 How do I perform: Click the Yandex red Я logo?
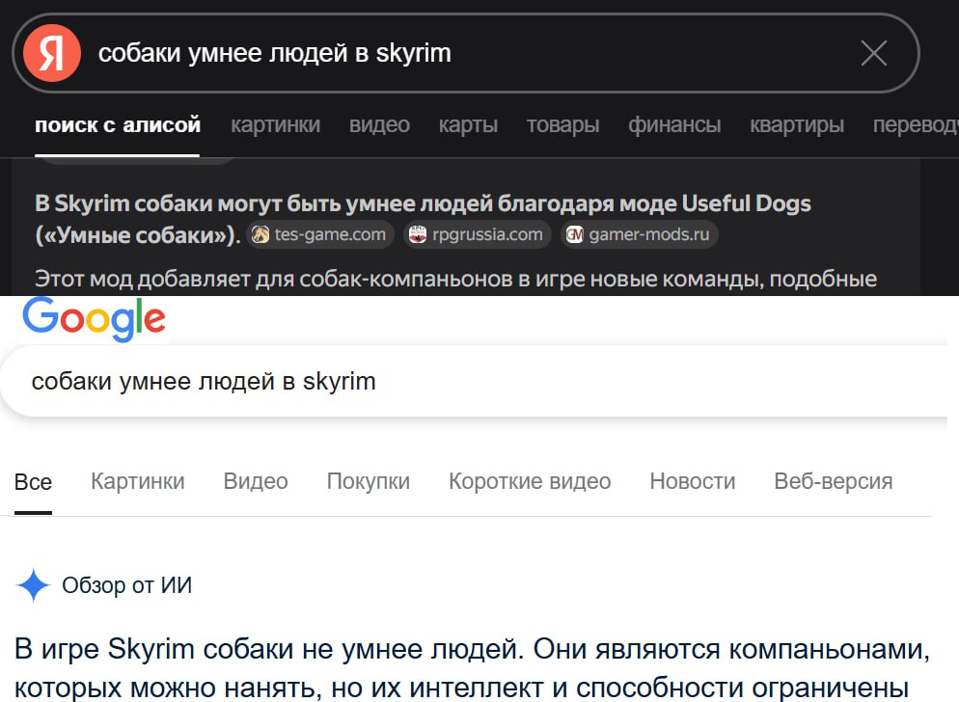(x=52, y=53)
